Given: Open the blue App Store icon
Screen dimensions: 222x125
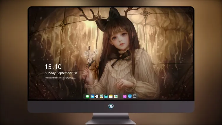Looking at the screenshot, I should pyautogui.click(x=130, y=96).
